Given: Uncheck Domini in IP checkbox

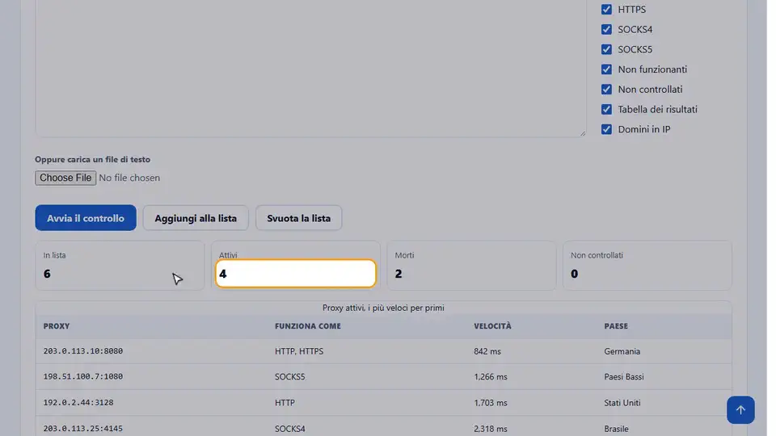Looking at the screenshot, I should 606,129.
